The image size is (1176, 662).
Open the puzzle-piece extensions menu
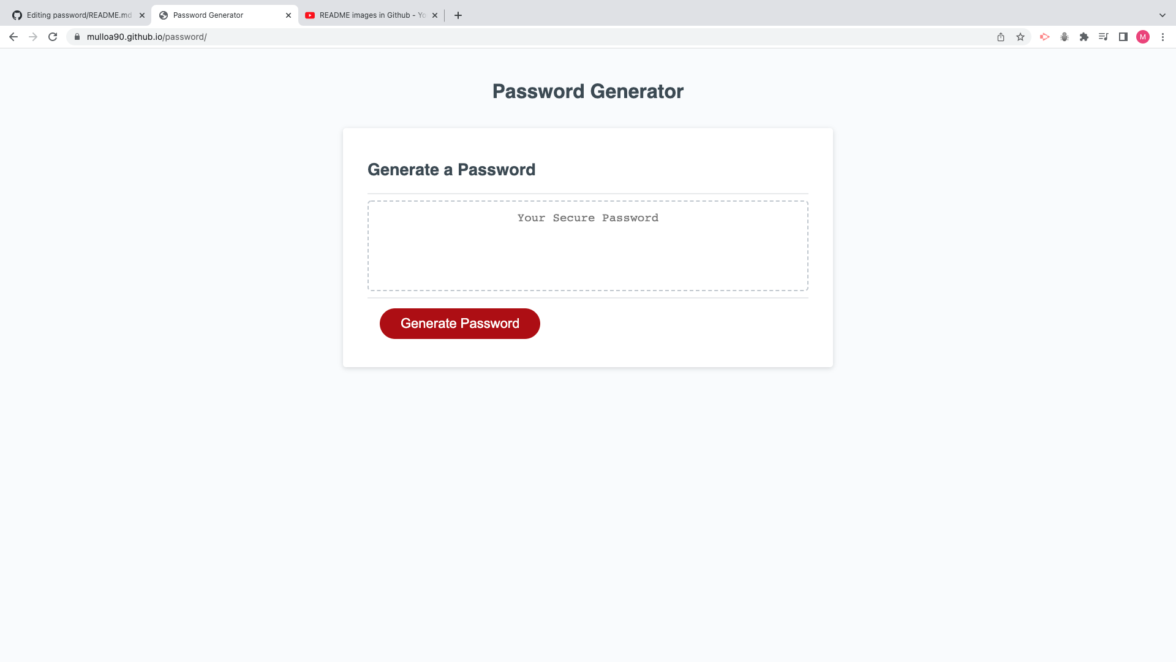(x=1084, y=37)
